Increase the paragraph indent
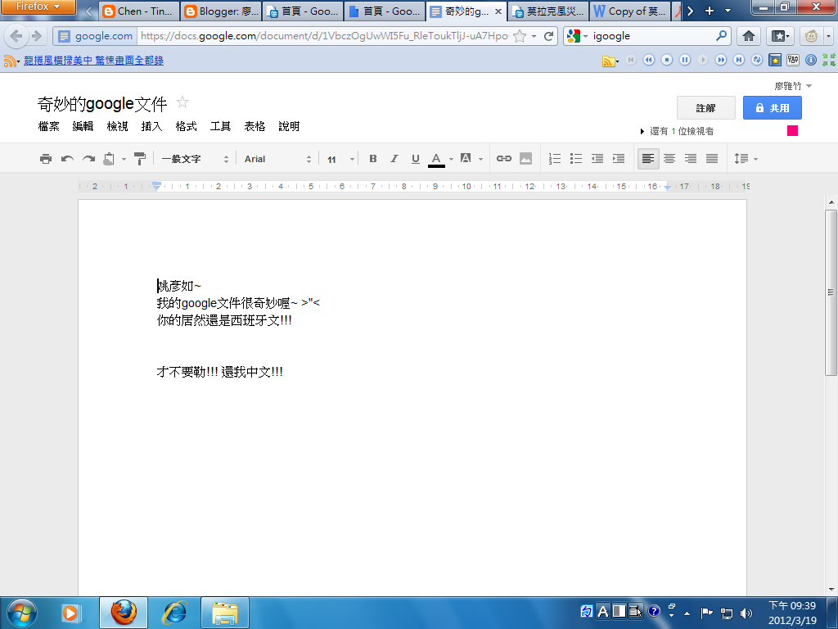This screenshot has height=629, width=838. click(x=619, y=159)
